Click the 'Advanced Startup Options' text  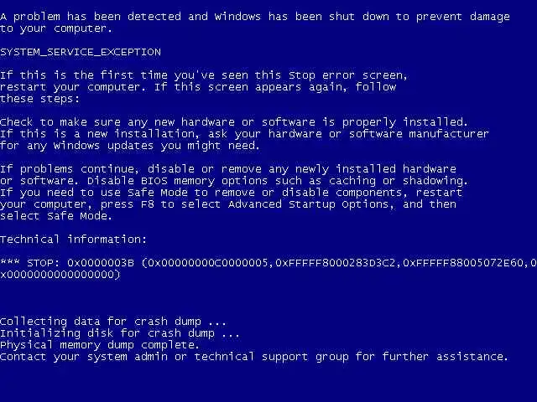coord(311,204)
